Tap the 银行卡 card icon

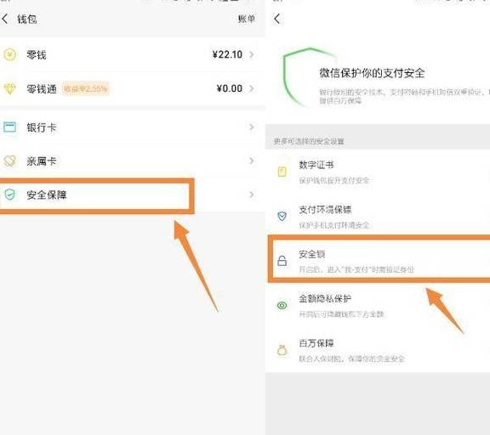pos(9,127)
